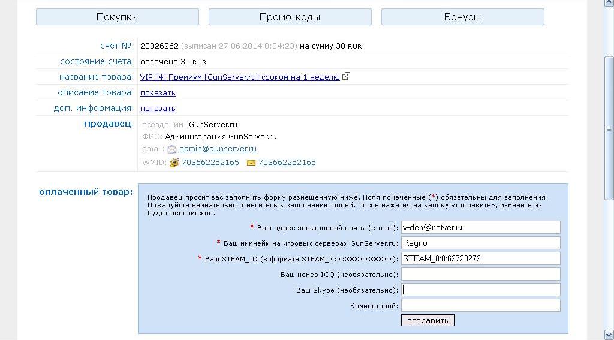Show the описание товара details
Screen dimensions: 614x340
click(158, 93)
